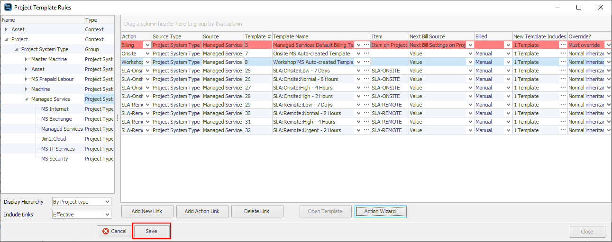Click New Template Includes ellipsis in Billing row
Screen dimensions: 612x242
(563, 45)
